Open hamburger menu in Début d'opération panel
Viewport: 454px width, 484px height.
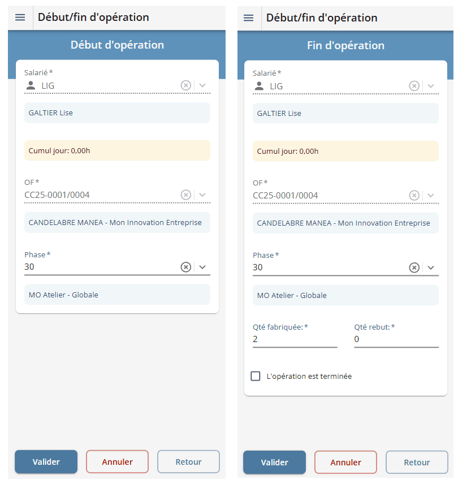tap(20, 18)
